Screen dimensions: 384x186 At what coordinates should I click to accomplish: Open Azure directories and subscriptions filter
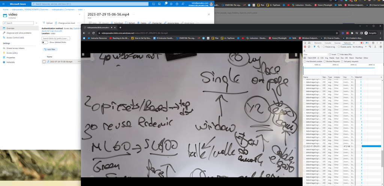159,4
